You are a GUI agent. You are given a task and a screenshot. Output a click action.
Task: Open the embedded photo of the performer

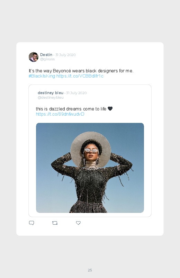pyautogui.click(x=90, y=168)
